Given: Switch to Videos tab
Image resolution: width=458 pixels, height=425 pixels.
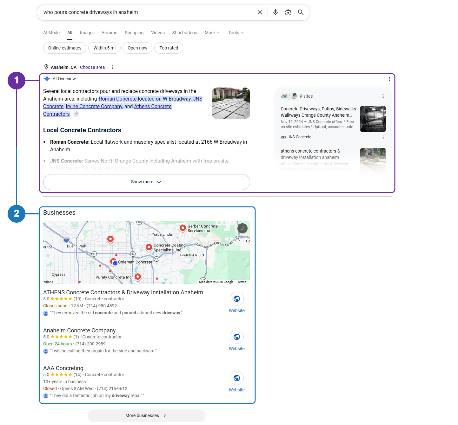Looking at the screenshot, I should [x=158, y=33].
